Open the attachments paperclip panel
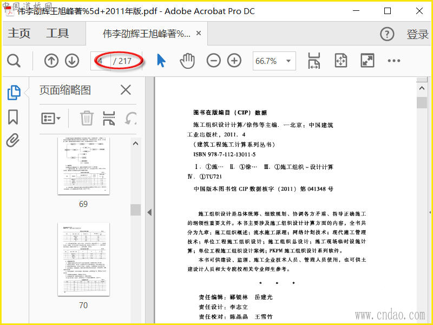The image size is (433, 325). tap(13, 140)
